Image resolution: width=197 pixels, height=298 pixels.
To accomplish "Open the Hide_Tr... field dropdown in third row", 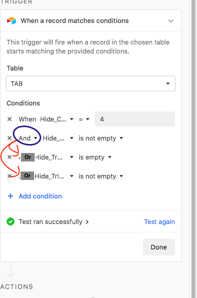I will [x=55, y=157].
